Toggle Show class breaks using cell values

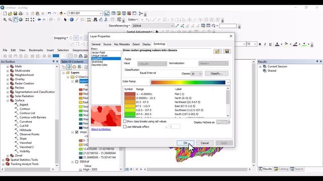125,121
